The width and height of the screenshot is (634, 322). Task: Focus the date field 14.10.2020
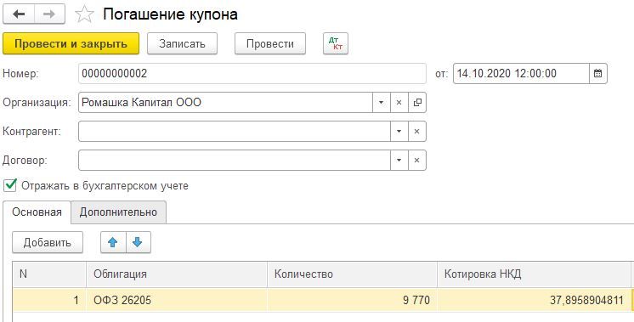(521, 74)
